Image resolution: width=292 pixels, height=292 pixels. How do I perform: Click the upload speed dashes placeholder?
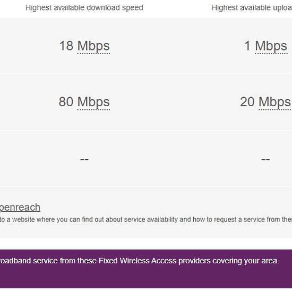coord(265,159)
